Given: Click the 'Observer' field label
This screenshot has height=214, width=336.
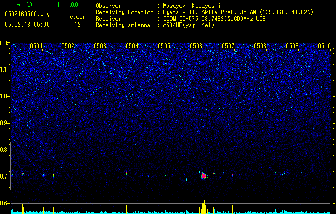Looking at the screenshot, I should click(x=108, y=6).
